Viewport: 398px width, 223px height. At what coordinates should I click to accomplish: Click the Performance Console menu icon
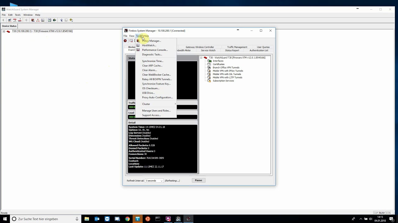[138, 50]
